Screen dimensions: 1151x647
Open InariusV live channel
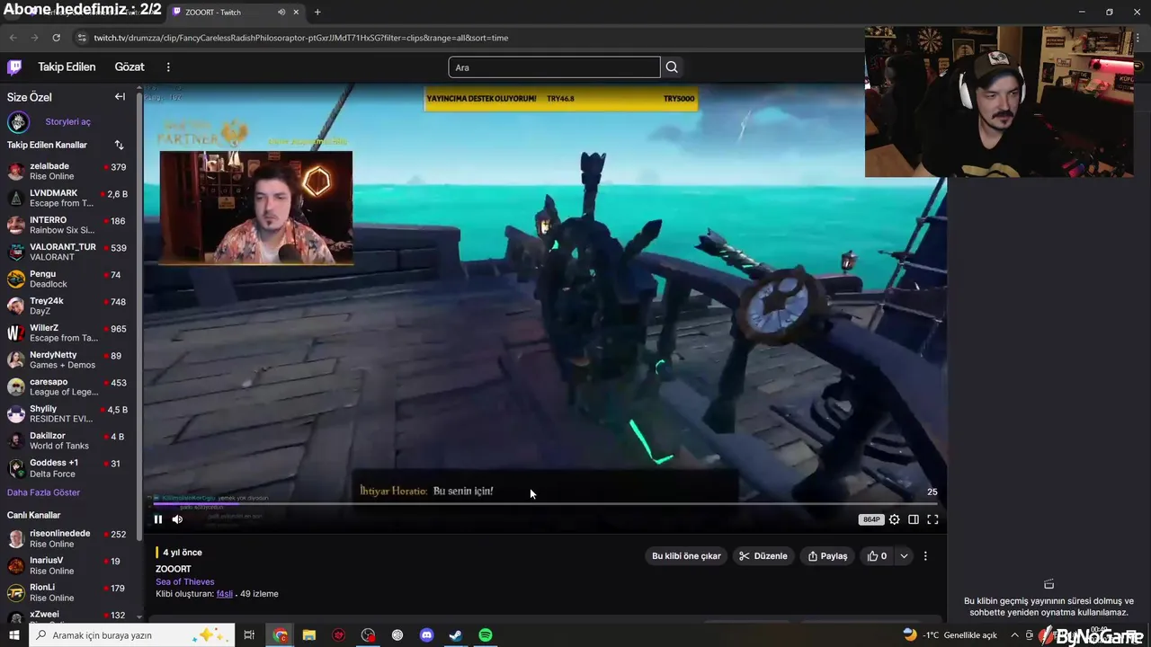tap(68, 565)
